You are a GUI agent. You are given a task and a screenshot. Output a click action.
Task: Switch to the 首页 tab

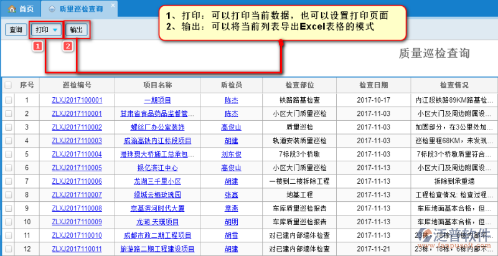(x=21, y=9)
